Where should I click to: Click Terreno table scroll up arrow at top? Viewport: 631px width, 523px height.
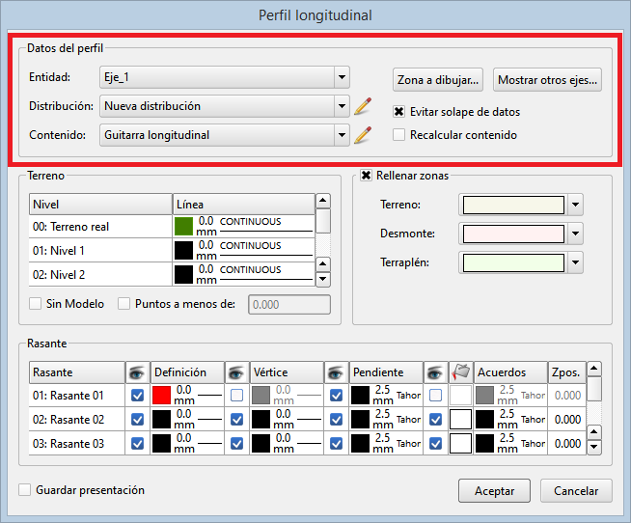click(x=323, y=201)
